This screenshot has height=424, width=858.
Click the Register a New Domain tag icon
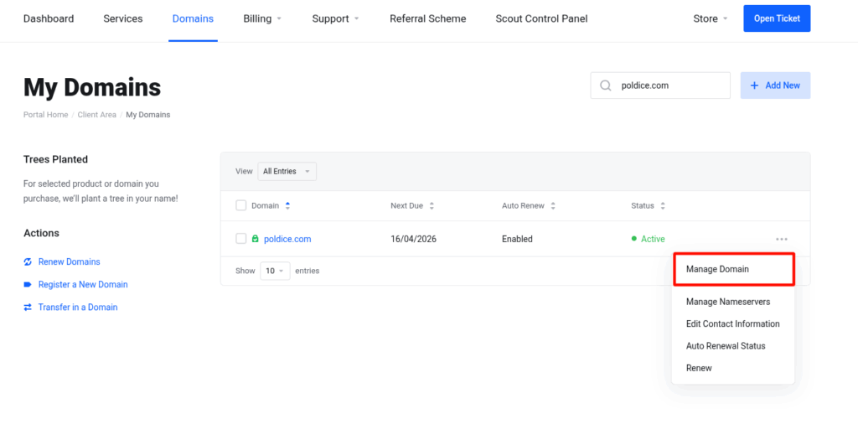pyautogui.click(x=28, y=285)
